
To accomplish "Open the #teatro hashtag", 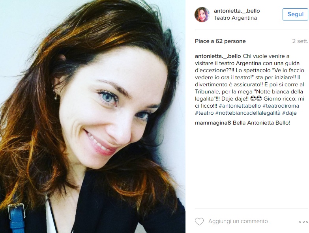I will tap(204, 113).
